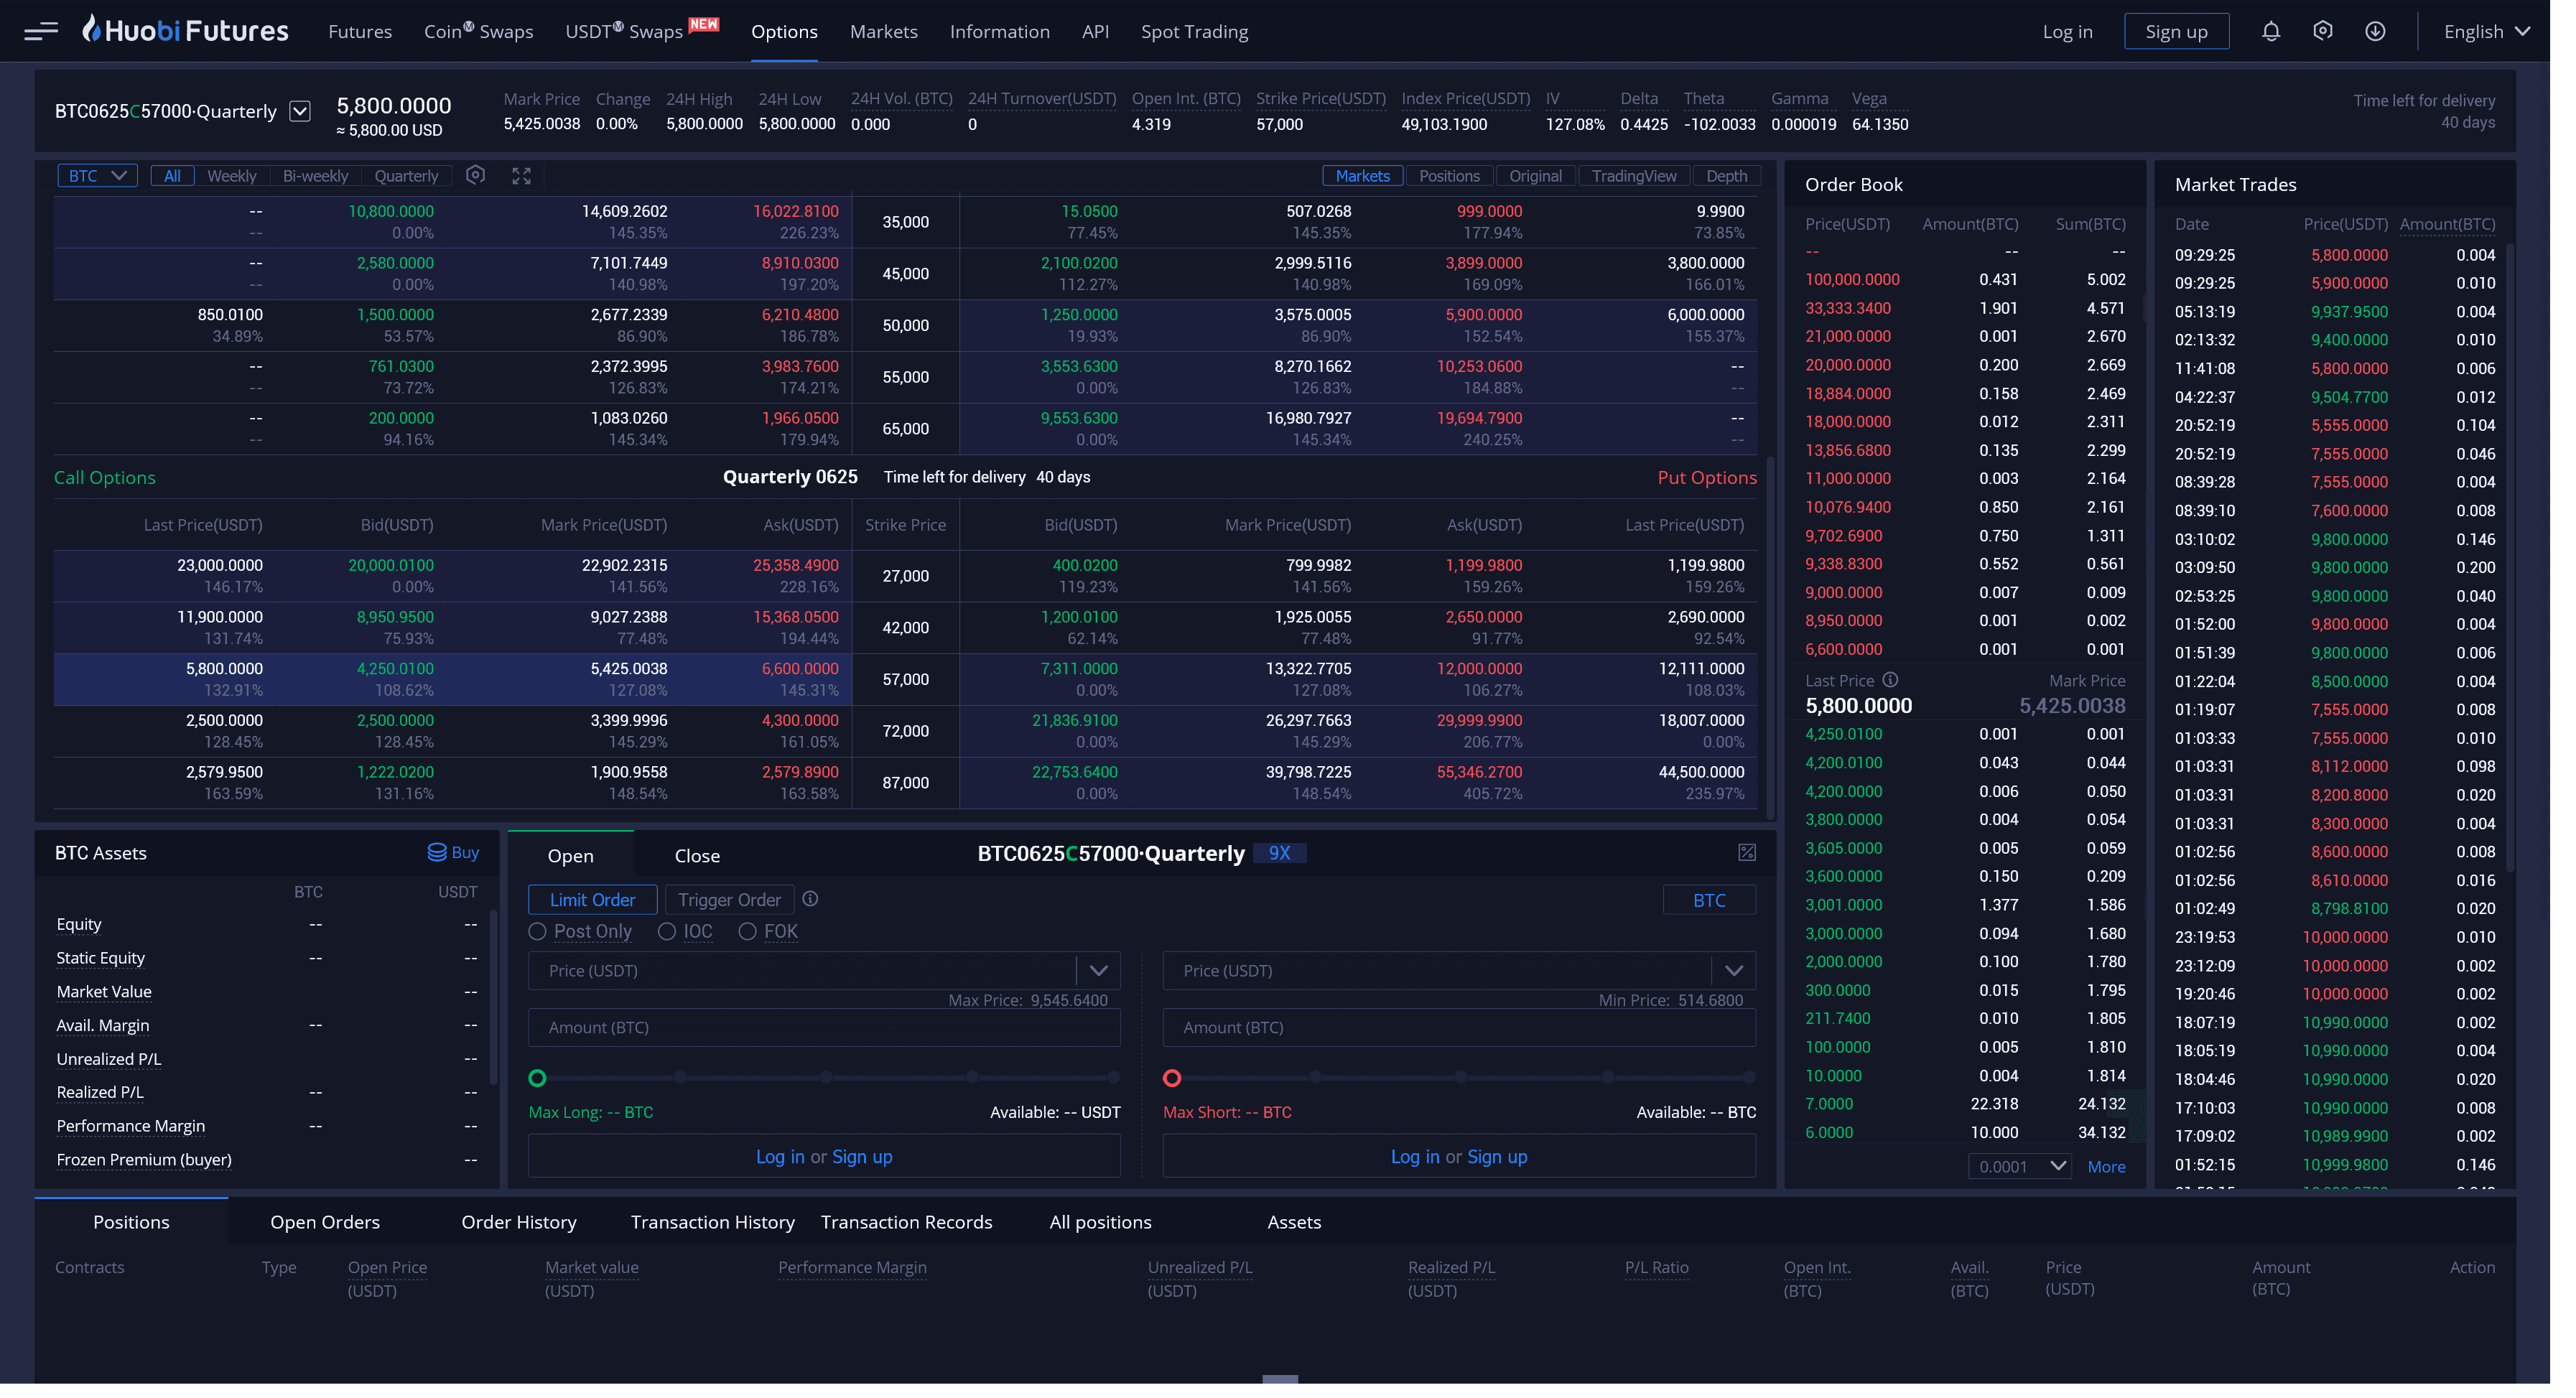Open the BTC asset dropdown above the chain
Image resolution: width=2576 pixels, height=1398 pixels.
[x=96, y=175]
